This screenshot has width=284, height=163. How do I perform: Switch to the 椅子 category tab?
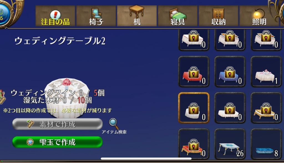(x=96, y=16)
